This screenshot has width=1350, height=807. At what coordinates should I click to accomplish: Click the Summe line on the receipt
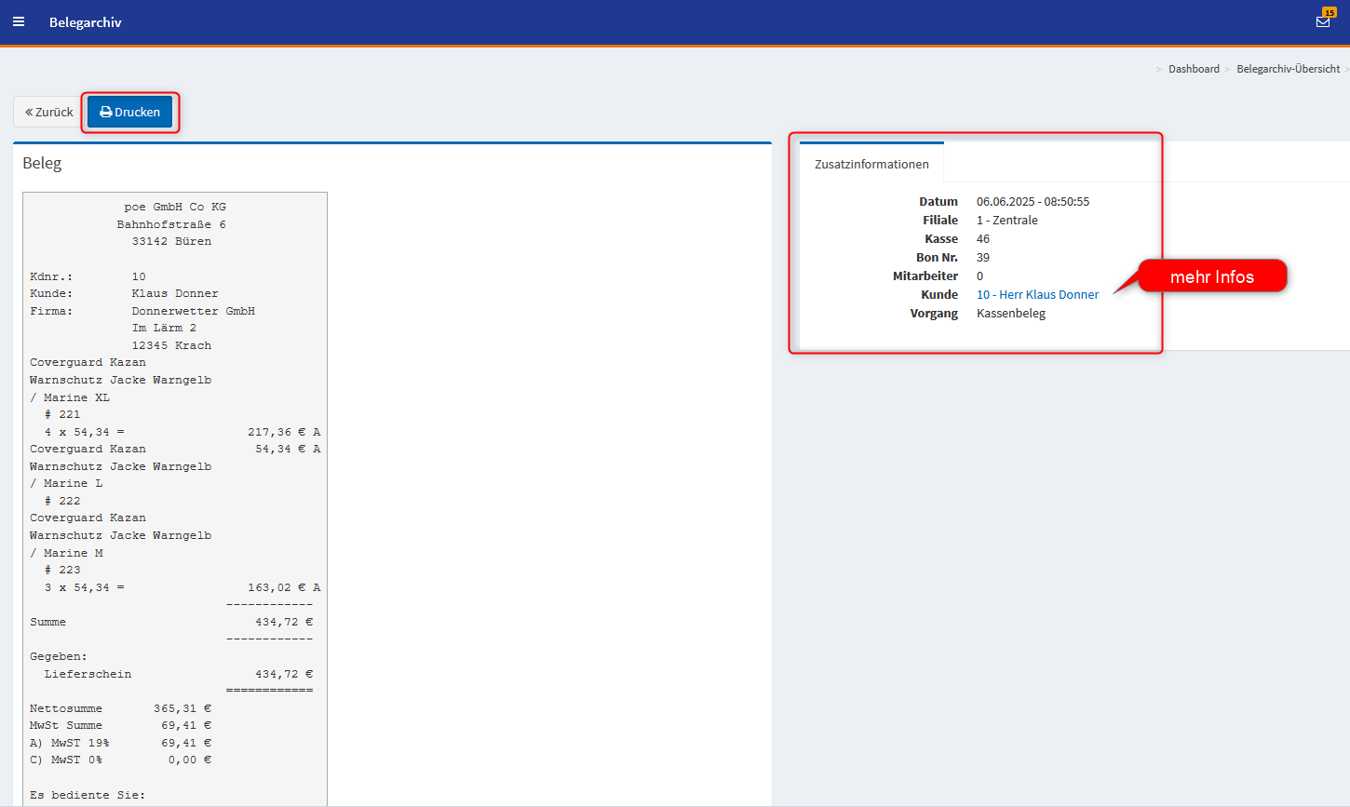tap(48, 622)
